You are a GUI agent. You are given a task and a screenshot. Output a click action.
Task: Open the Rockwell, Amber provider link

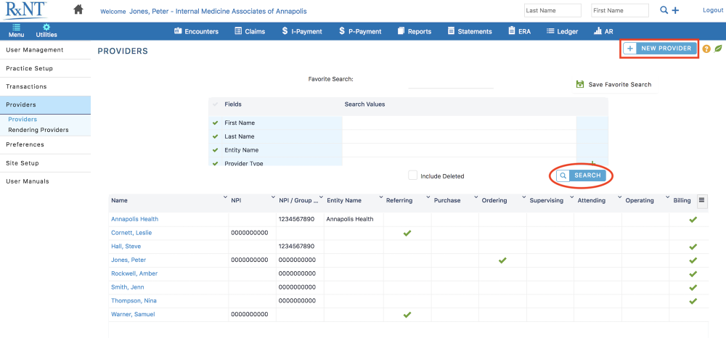[134, 273]
